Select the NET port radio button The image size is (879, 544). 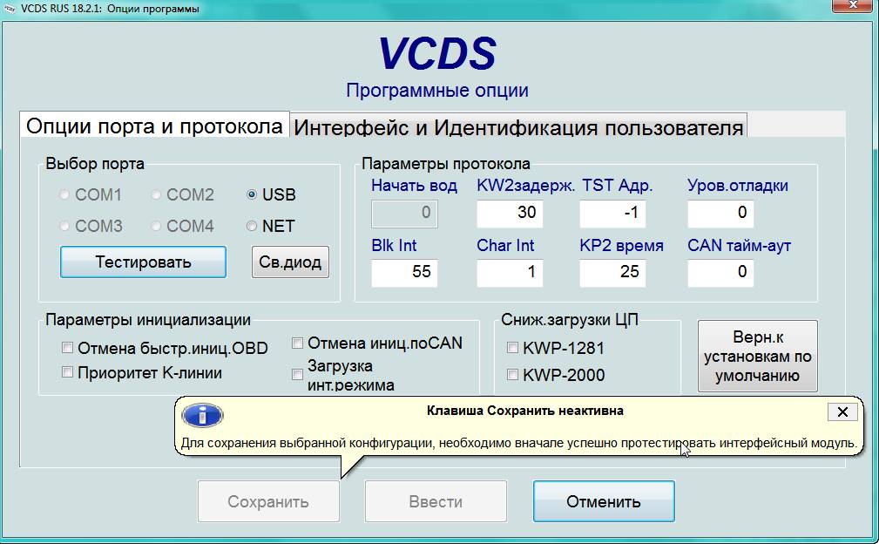(252, 227)
